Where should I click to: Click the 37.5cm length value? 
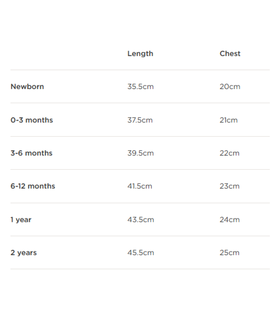[140, 120]
